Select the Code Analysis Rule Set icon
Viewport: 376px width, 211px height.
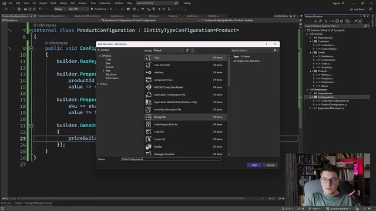pos(149,124)
